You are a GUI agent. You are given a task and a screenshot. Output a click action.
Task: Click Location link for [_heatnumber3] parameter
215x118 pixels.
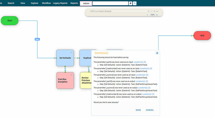148,94
